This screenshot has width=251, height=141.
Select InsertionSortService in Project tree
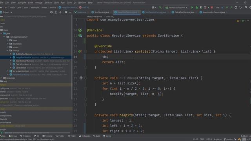point(25,61)
